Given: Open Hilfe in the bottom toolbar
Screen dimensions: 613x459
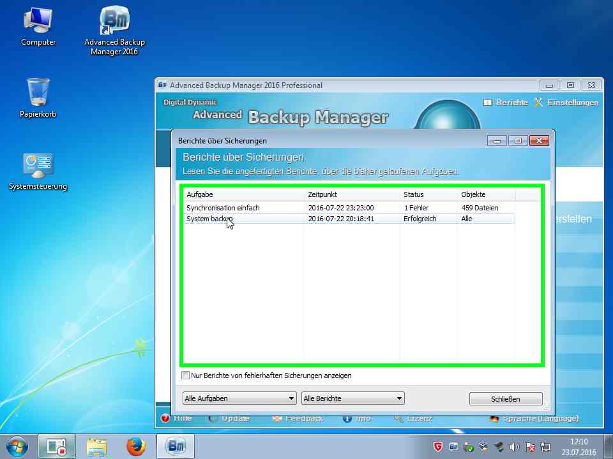Looking at the screenshot, I should [x=176, y=418].
